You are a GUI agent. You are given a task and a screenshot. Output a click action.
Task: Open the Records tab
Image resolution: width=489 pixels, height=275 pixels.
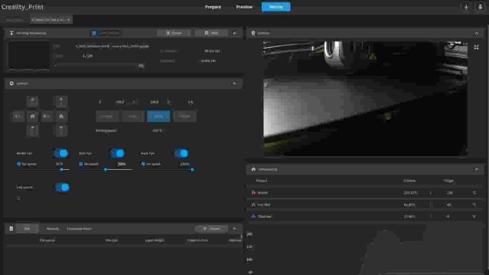click(x=52, y=228)
